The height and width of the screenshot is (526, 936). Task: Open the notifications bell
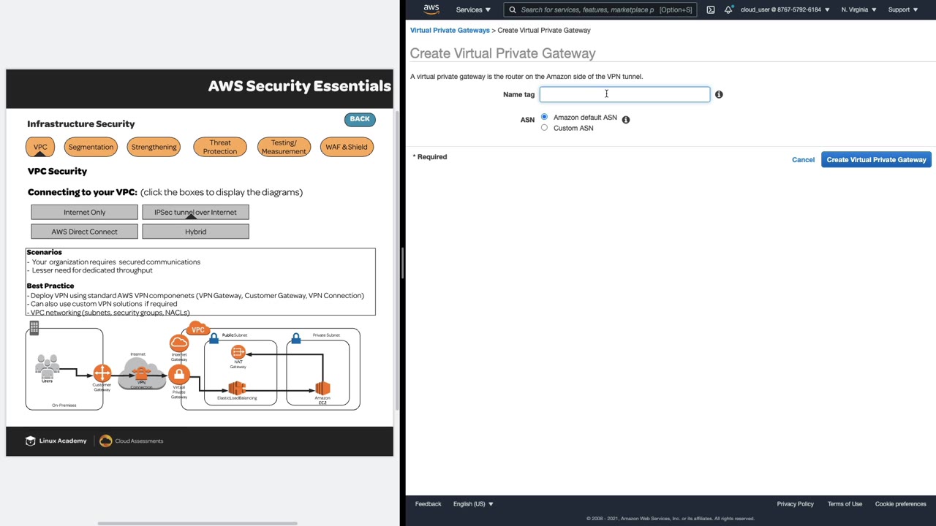(728, 9)
